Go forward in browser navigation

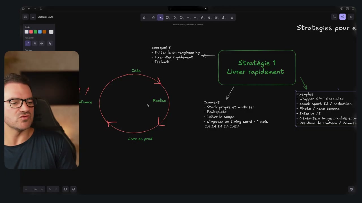coord(35,9)
